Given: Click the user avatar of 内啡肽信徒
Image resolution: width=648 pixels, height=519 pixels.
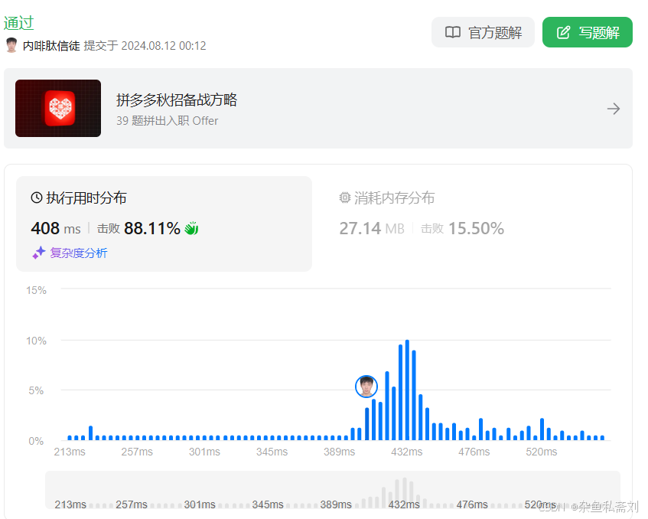Looking at the screenshot, I should 12,45.
